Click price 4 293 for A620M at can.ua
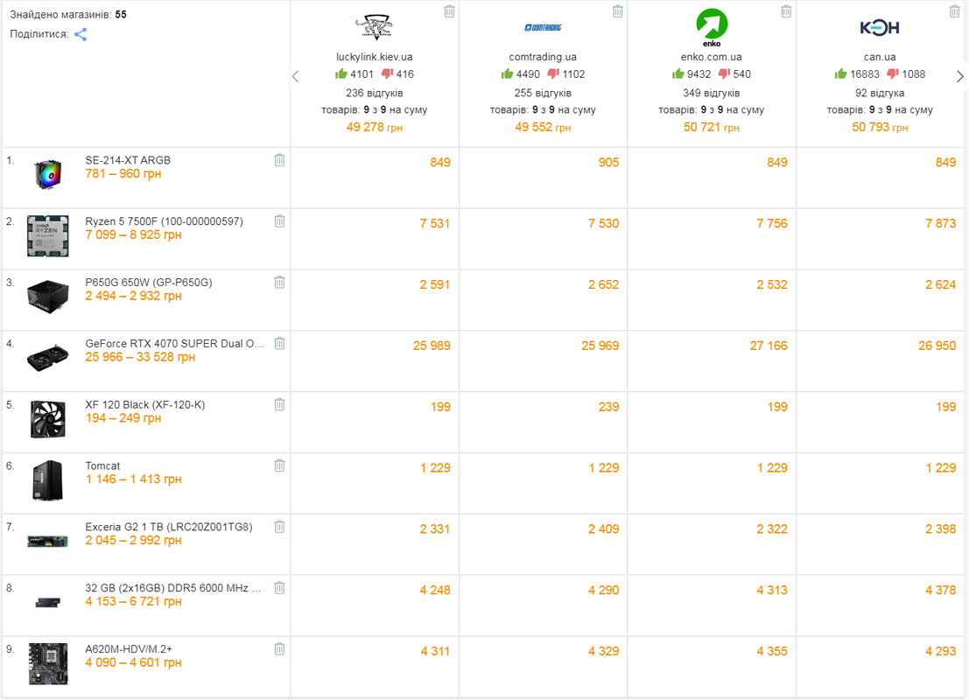 click(x=940, y=652)
